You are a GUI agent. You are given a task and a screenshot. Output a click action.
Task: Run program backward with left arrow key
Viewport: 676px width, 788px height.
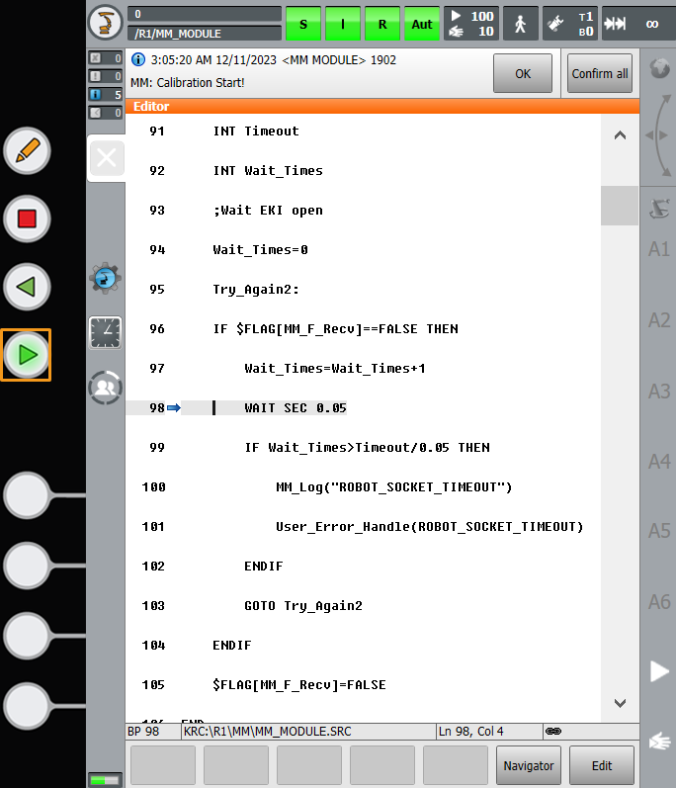click(x=27, y=287)
